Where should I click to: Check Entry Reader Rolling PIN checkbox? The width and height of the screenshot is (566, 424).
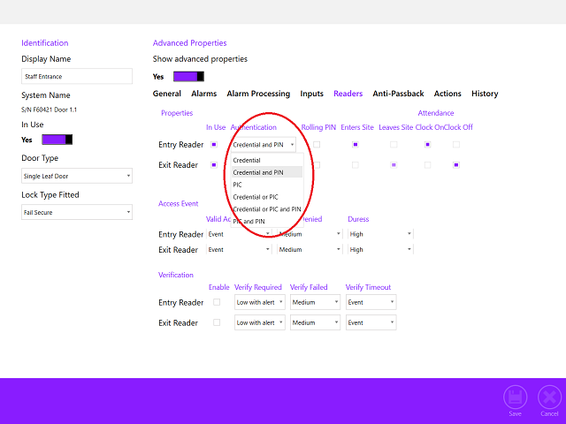[317, 144]
